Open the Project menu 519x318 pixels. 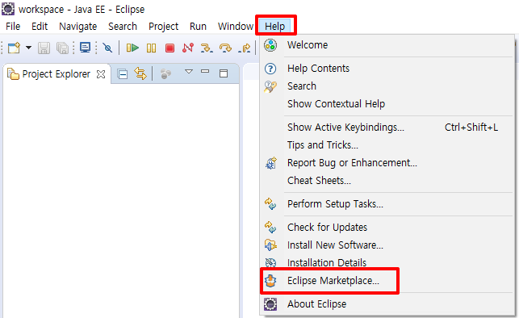click(x=164, y=26)
